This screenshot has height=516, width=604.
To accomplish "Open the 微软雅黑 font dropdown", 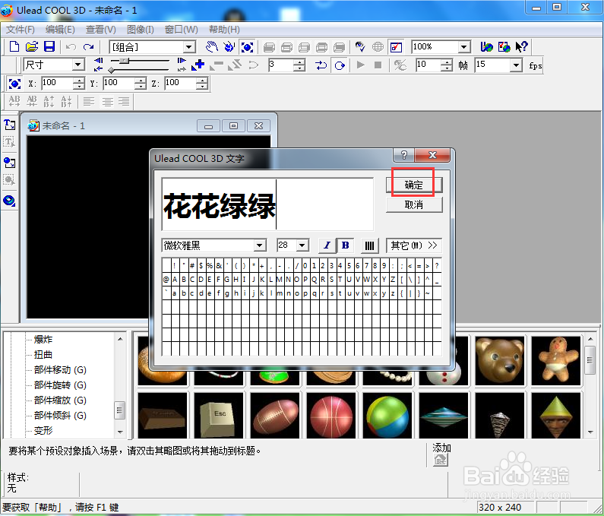I will (260, 245).
